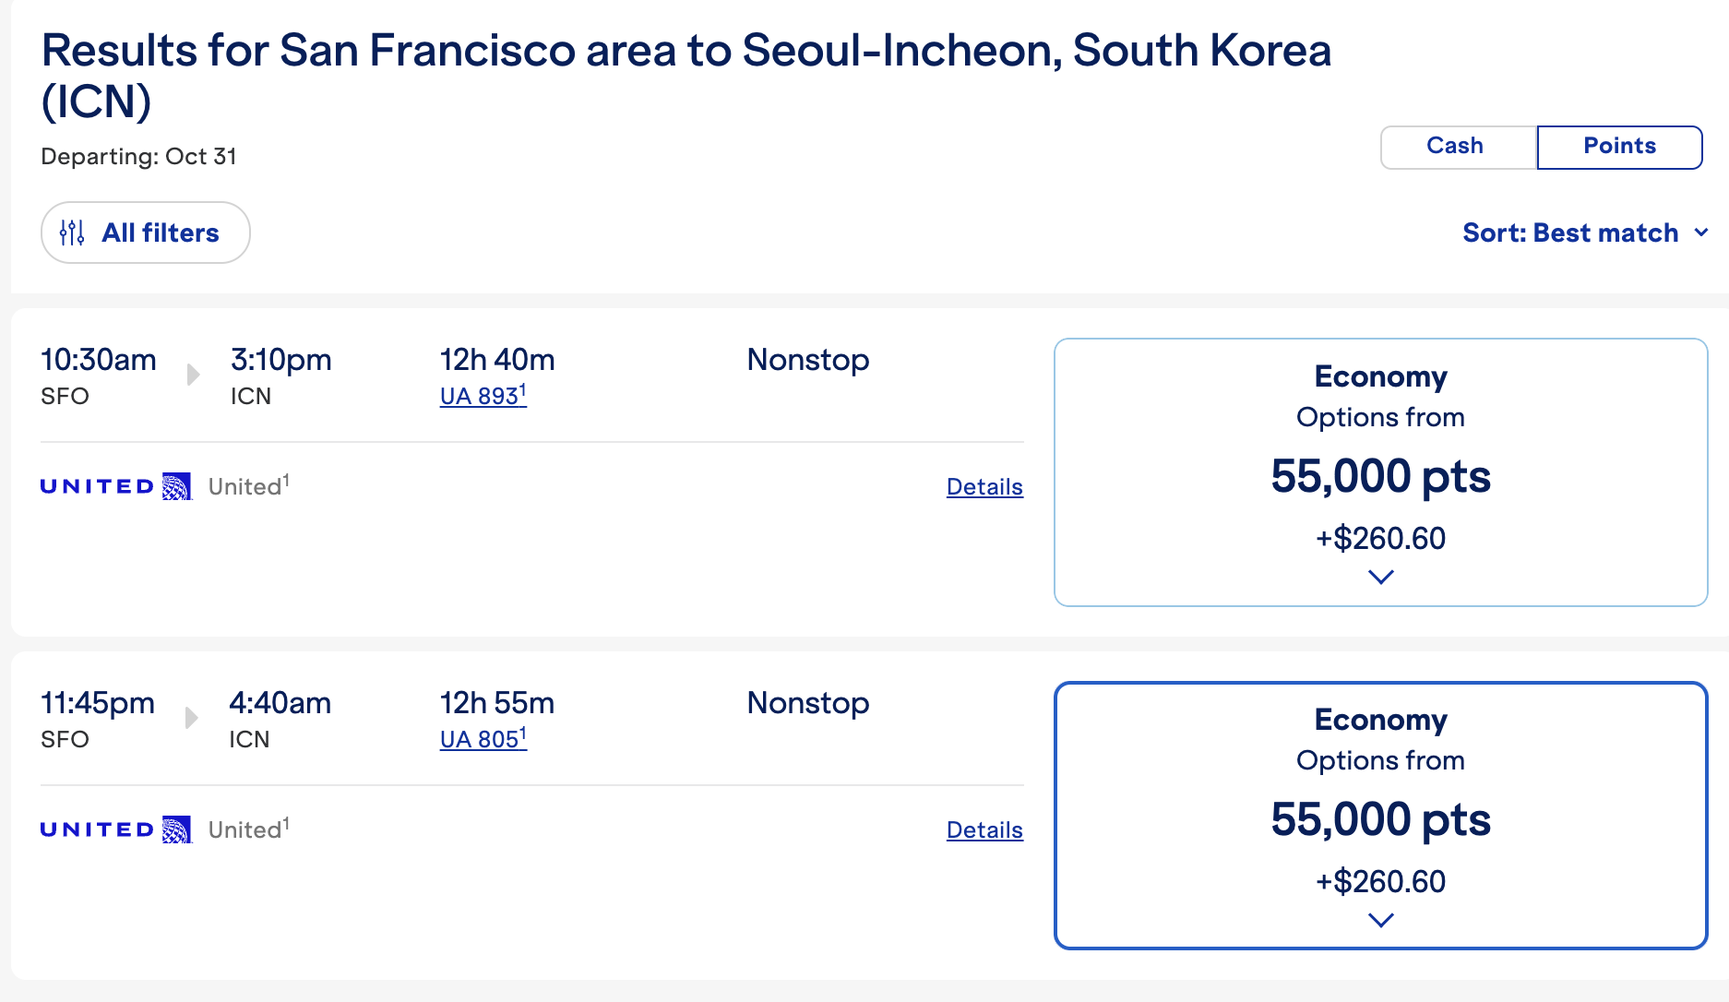Expand Economy options for first flight chevron
The width and height of the screenshot is (1729, 1002).
point(1380,578)
